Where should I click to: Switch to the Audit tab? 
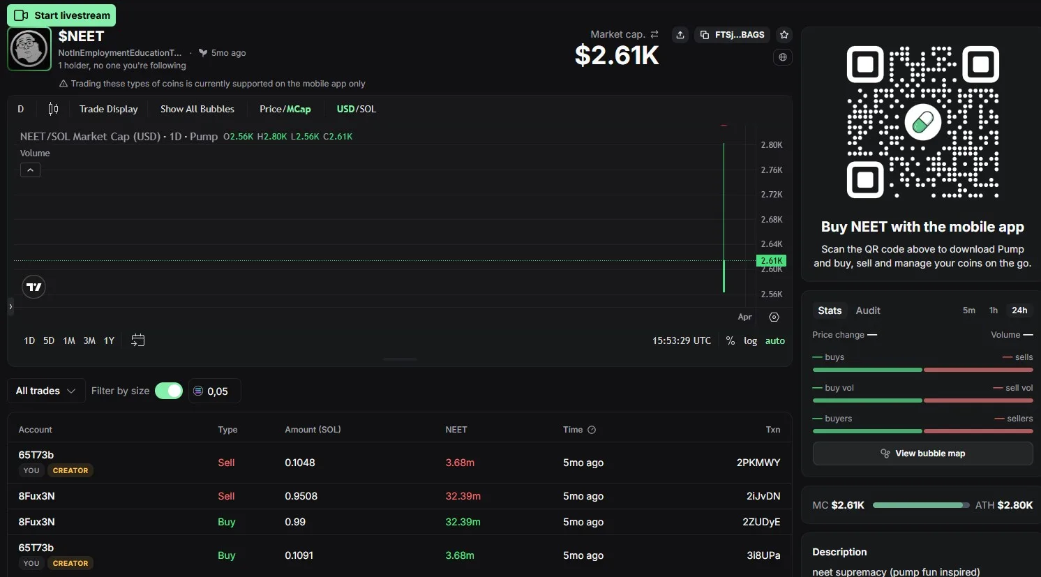pyautogui.click(x=868, y=310)
